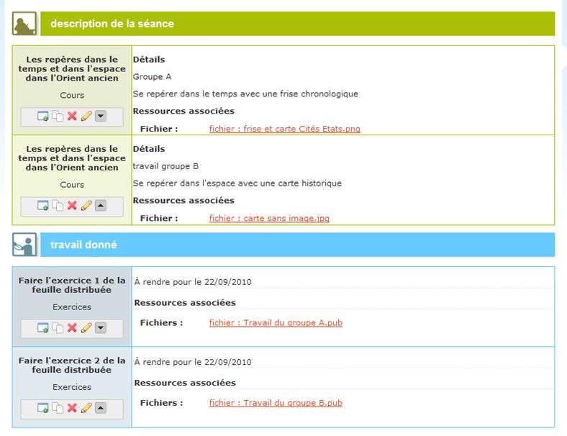Screen dimensions: 567x436
Task: Open the Travail du groupe B.pub link
Action: [x=276, y=403]
